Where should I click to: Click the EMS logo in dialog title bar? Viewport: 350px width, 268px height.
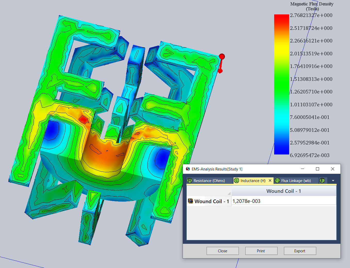pyautogui.click(x=188, y=169)
